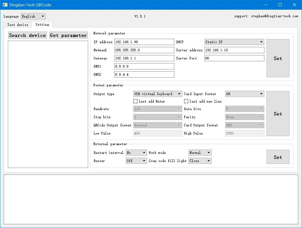Click the DNS1 input field
Screen dimensions: 302x228
(x=144, y=66)
